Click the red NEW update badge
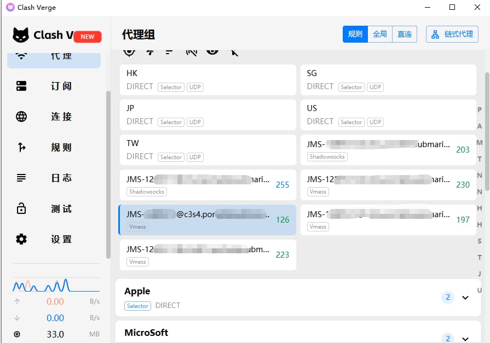The width and height of the screenshot is (490, 343). pyautogui.click(x=88, y=37)
